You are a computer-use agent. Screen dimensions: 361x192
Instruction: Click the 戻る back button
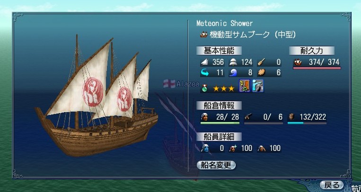pos(332,185)
